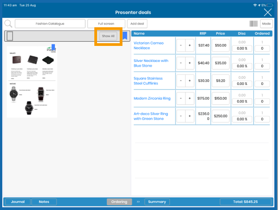Open the barcode scanner icon
Viewport: 278px width, 210px height.
[254, 24]
